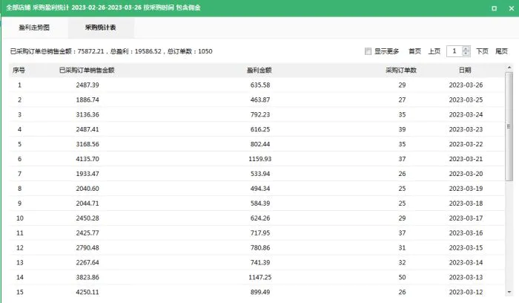
Task: Enable the 显示更多 checkbox
Action: (368, 51)
